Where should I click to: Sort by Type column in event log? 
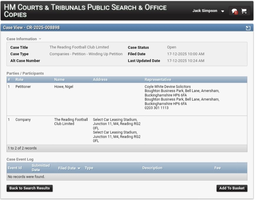[x=89, y=168]
